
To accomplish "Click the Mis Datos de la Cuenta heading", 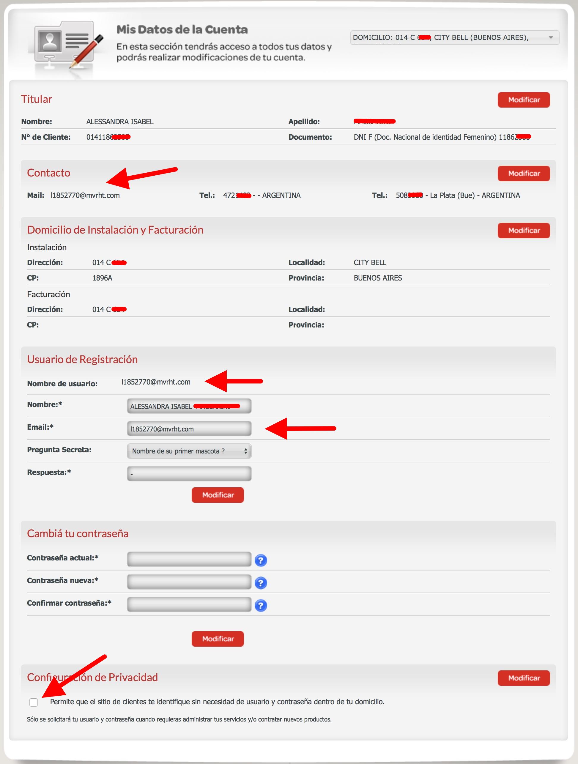I will coord(182,30).
